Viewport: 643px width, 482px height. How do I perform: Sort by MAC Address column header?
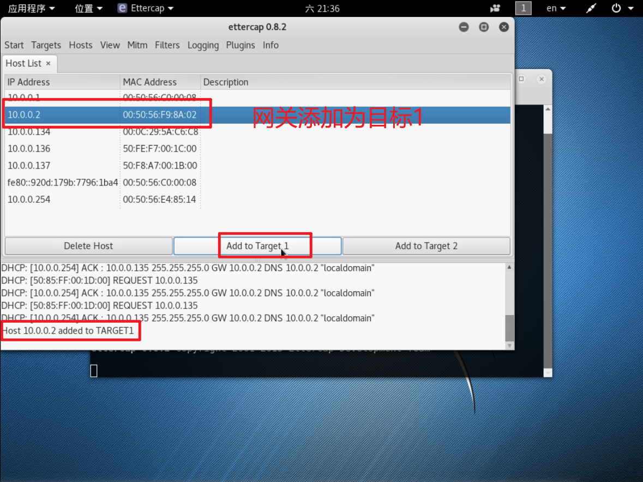click(160, 82)
